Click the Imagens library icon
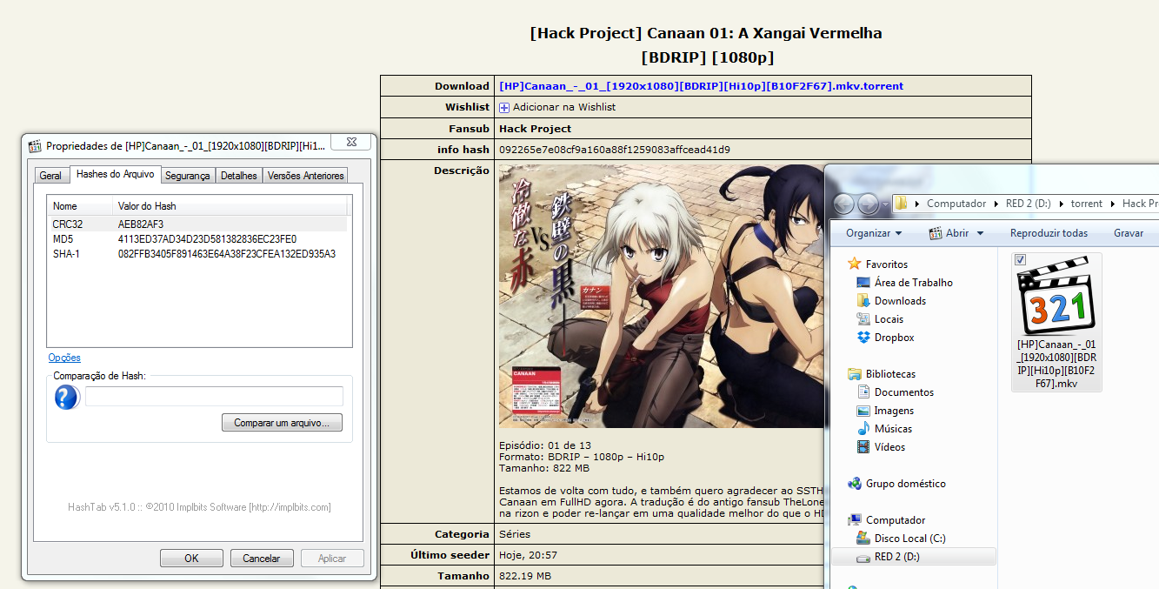Image resolution: width=1159 pixels, height=589 pixels. point(863,410)
